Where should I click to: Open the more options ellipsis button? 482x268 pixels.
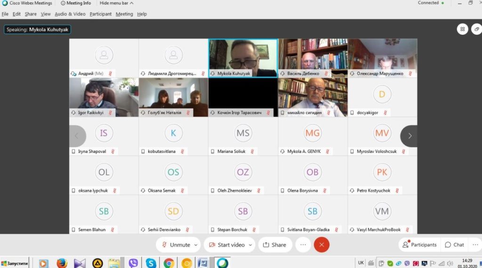(x=303, y=244)
